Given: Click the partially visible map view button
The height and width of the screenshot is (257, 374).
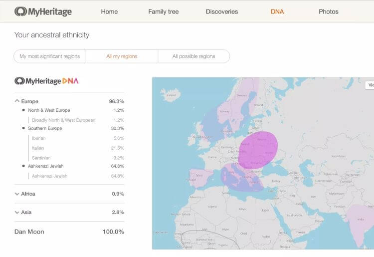Looking at the screenshot, I should pyautogui.click(x=370, y=85).
